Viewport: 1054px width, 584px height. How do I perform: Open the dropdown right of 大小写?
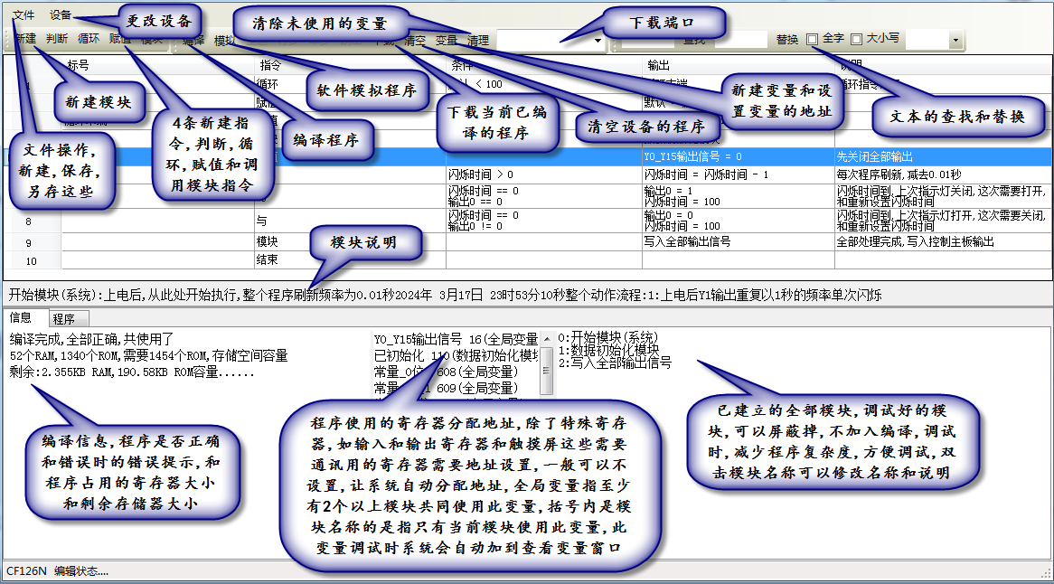click(955, 41)
